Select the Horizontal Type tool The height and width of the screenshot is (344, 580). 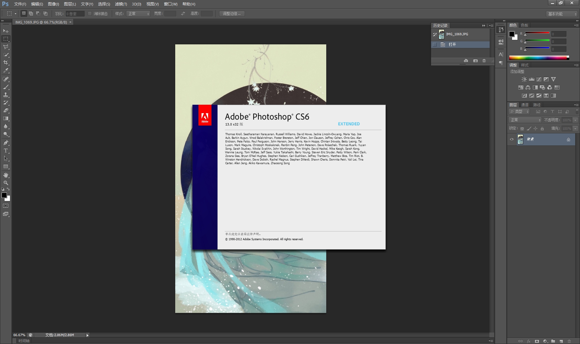(x=6, y=151)
